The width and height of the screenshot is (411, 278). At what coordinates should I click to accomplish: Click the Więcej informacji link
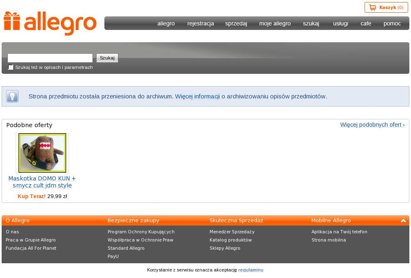coord(197,96)
